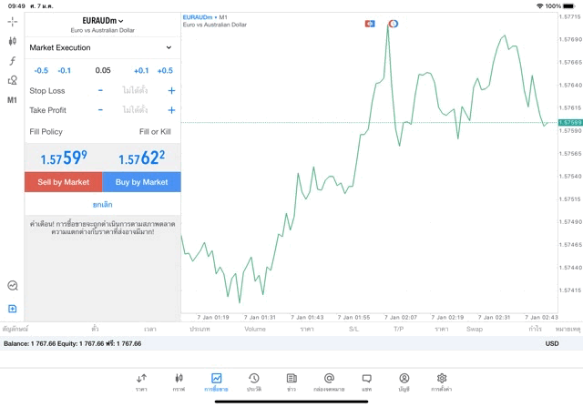Click the EURAUDm • M1 chart title
583x407 pixels.
205,17
